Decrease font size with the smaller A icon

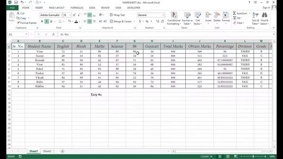click(79, 15)
